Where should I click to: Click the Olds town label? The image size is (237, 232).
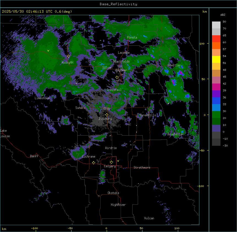tap(107, 109)
